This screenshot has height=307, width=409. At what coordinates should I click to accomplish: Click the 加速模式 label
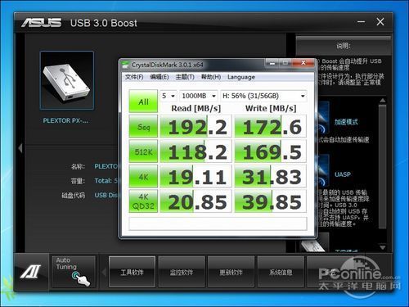click(x=346, y=121)
